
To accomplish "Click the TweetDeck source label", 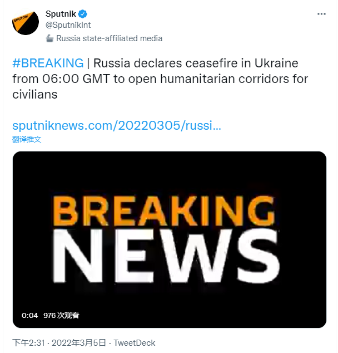I will coord(135,343).
